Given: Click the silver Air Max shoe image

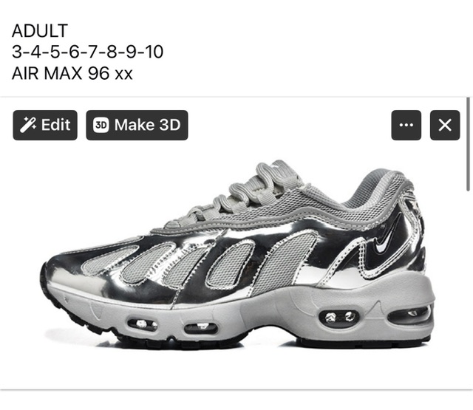Looking at the screenshot, I should [x=238, y=255].
